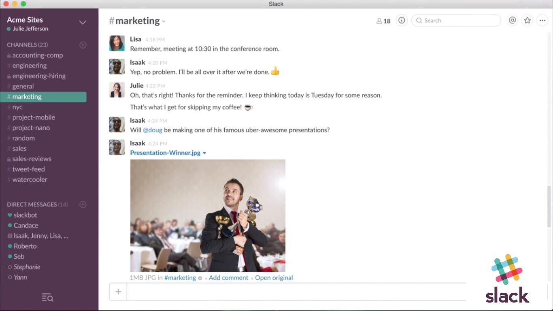Click the message scrollbar thumb
This screenshot has width=553, height=311.
click(549, 207)
